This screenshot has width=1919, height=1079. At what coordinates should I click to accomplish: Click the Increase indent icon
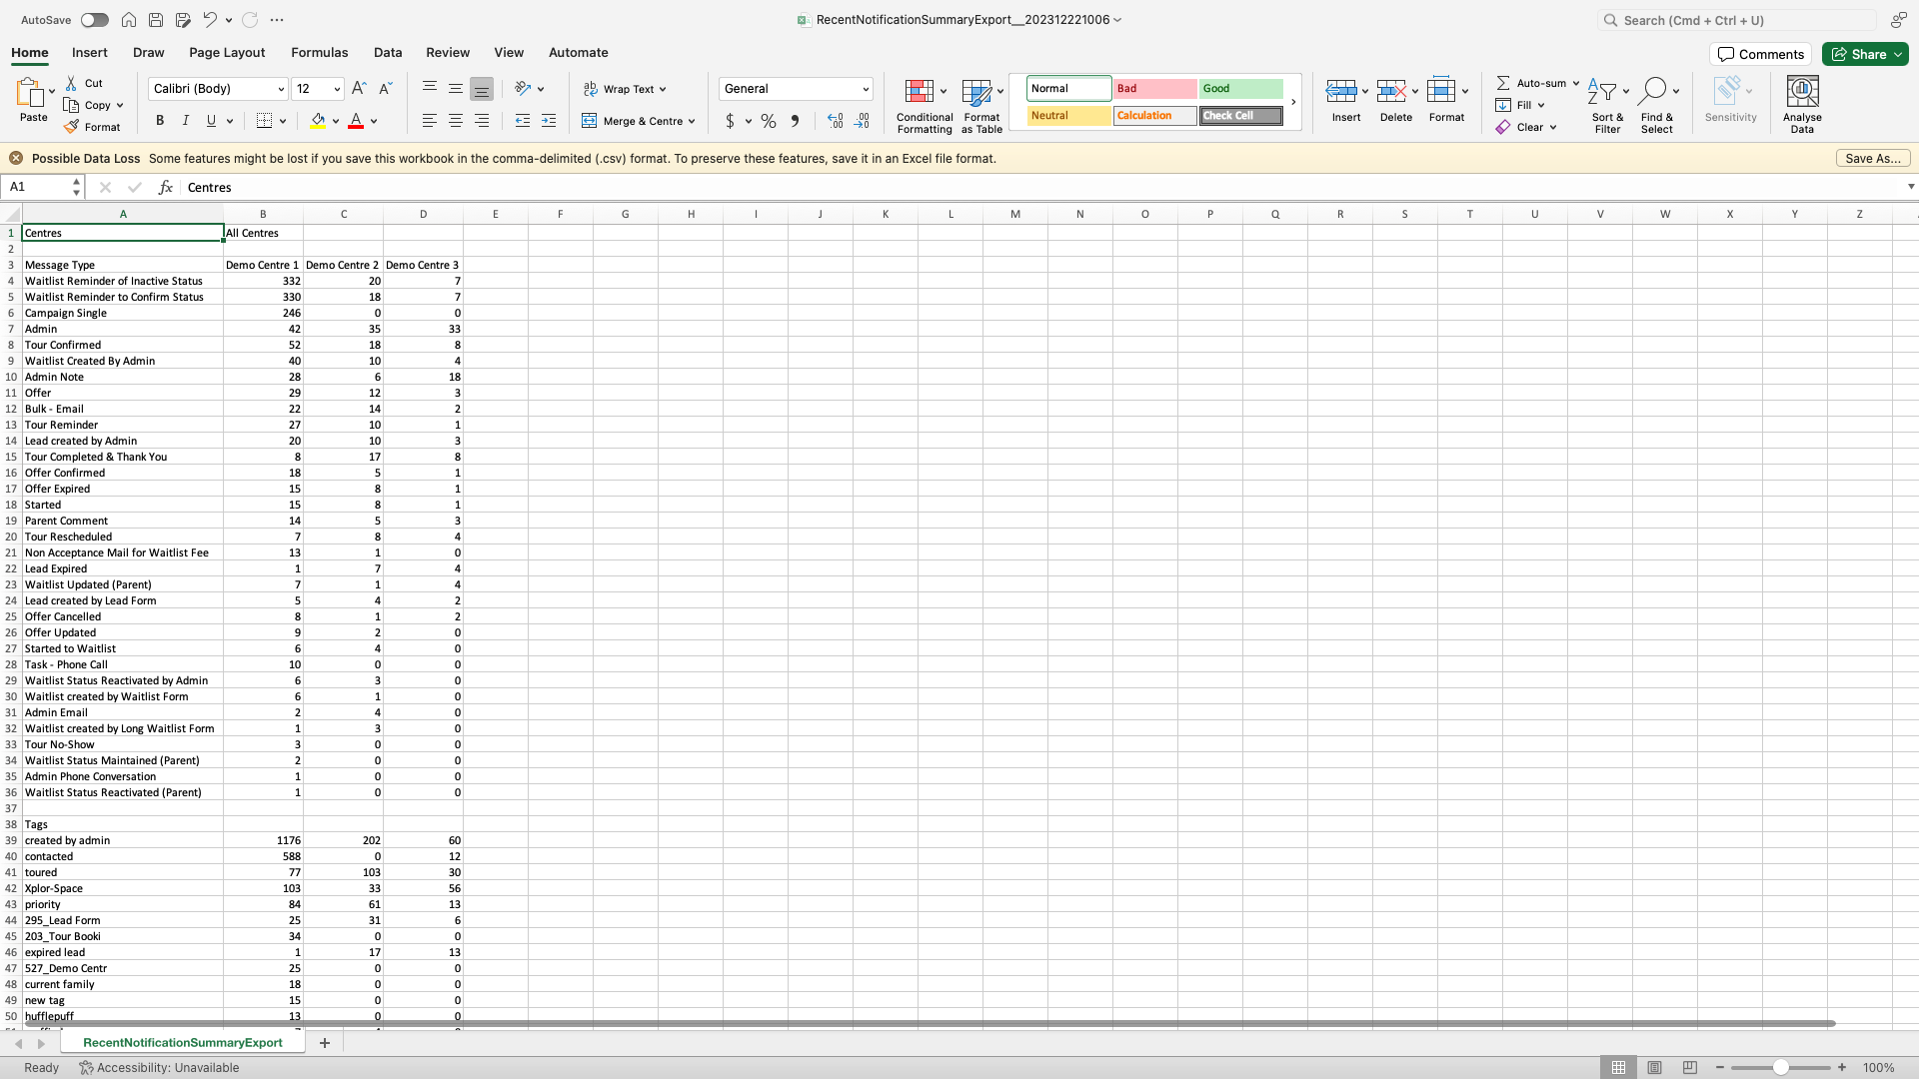click(x=549, y=121)
